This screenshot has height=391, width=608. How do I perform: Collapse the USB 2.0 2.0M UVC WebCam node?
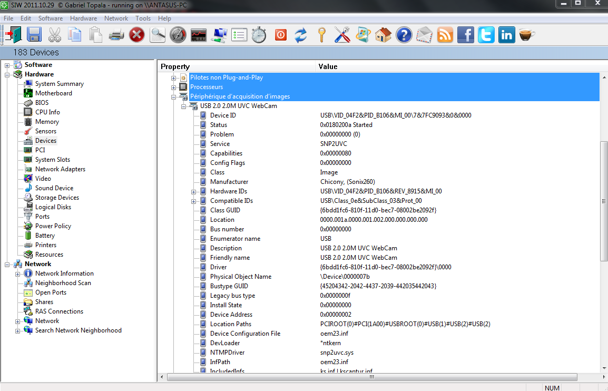[184, 106]
